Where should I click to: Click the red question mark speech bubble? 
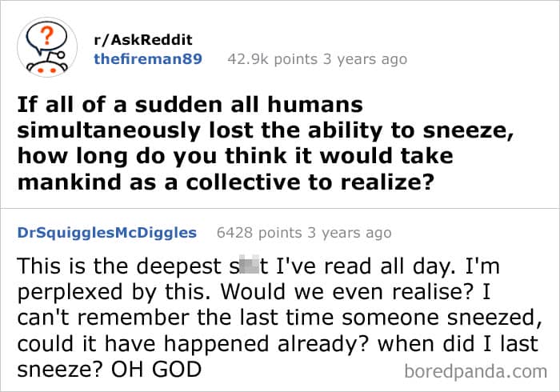[49, 38]
